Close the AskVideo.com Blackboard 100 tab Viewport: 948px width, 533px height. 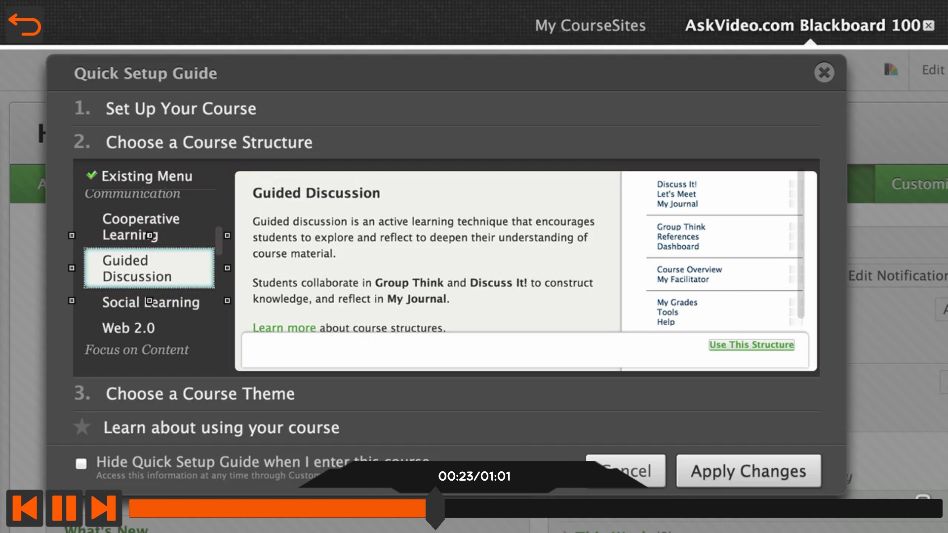(x=929, y=25)
